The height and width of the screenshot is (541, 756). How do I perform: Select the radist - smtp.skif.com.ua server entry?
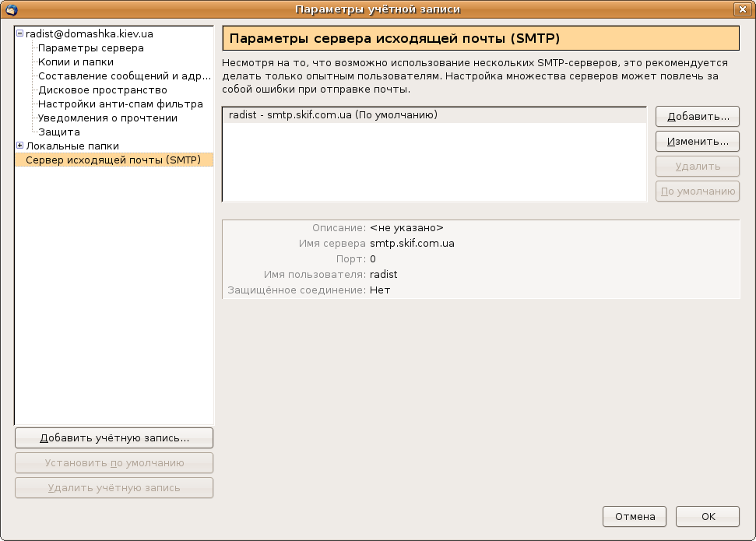tap(332, 115)
